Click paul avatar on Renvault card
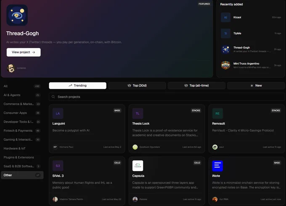Viewport: 286px width, 206px height. (x=215, y=147)
